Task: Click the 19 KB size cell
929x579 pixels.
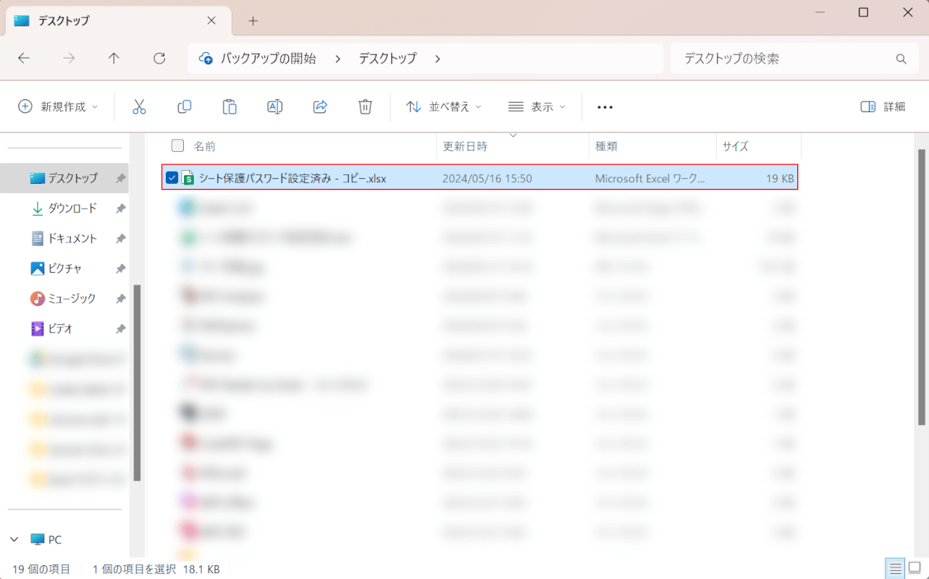Action: pyautogui.click(x=781, y=178)
